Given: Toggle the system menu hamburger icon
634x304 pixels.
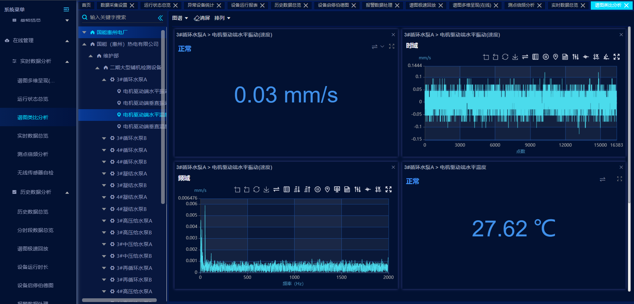Looking at the screenshot, I should coord(66,9).
